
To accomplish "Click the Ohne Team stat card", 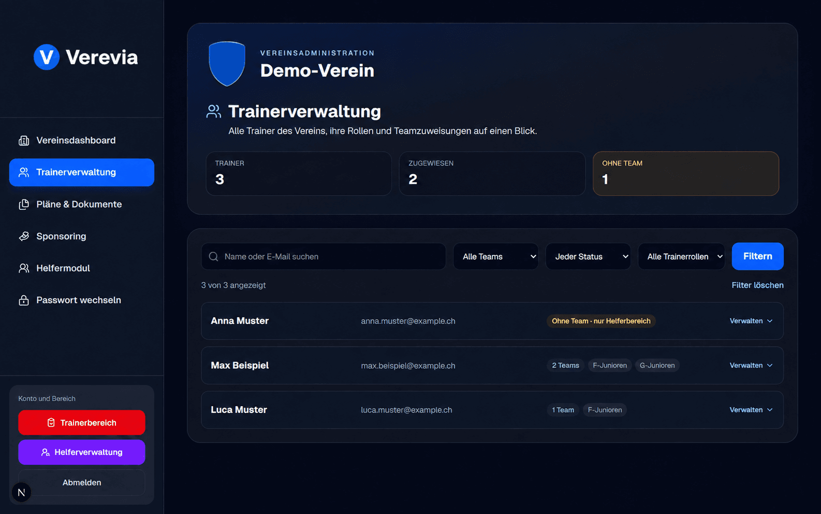I will (x=685, y=174).
